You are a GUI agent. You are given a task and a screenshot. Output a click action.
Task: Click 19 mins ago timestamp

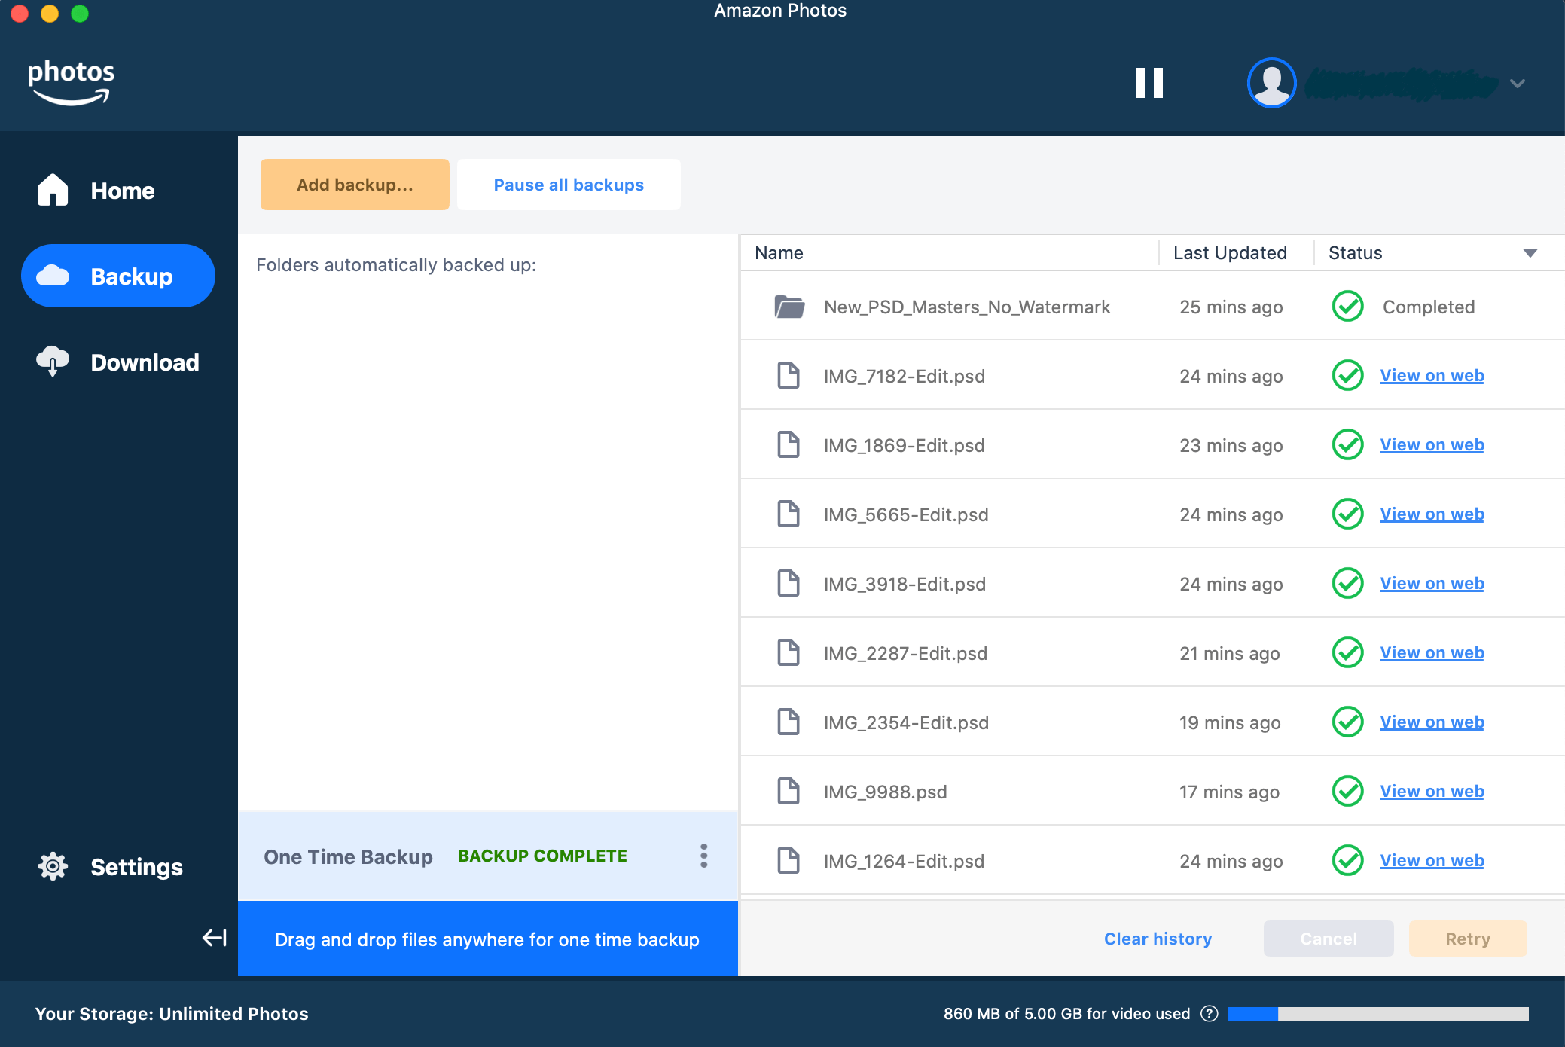[x=1230, y=722]
